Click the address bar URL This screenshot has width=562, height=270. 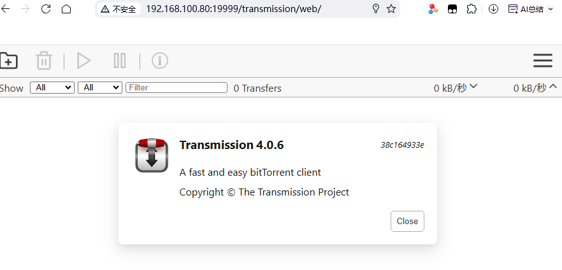(x=233, y=9)
